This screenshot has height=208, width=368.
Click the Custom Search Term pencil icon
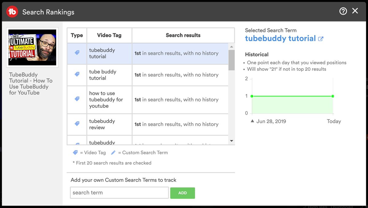[x=113, y=152]
